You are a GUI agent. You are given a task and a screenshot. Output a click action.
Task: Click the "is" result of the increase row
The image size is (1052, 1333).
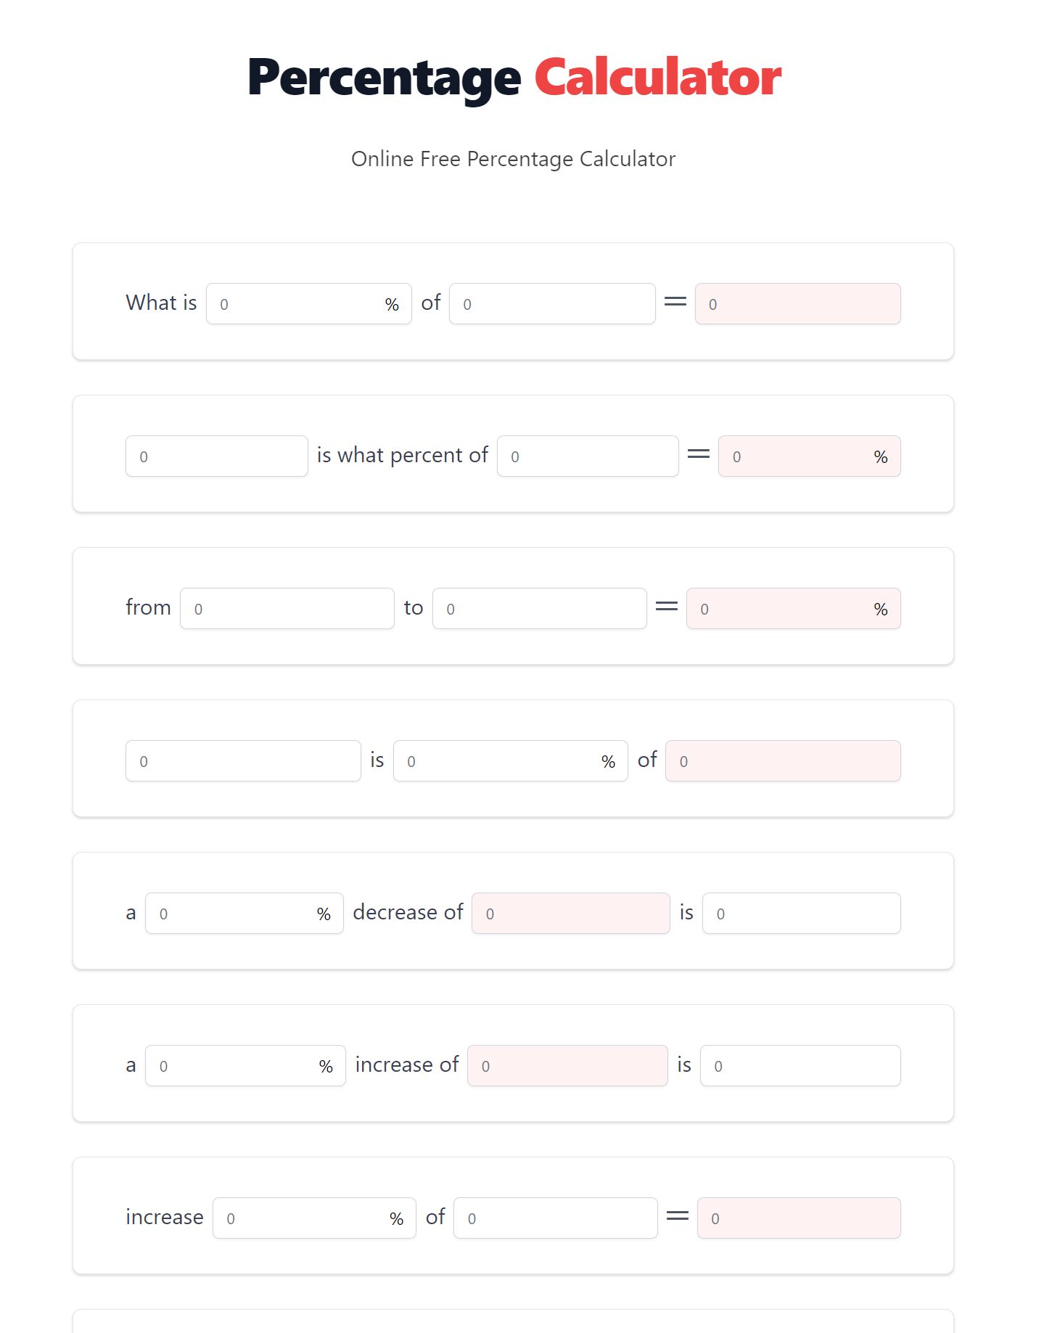798,1065
